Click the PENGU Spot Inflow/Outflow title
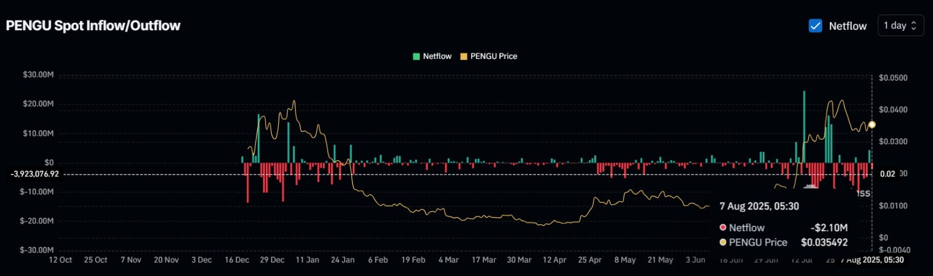The height and width of the screenshot is (276, 933). 93,26
